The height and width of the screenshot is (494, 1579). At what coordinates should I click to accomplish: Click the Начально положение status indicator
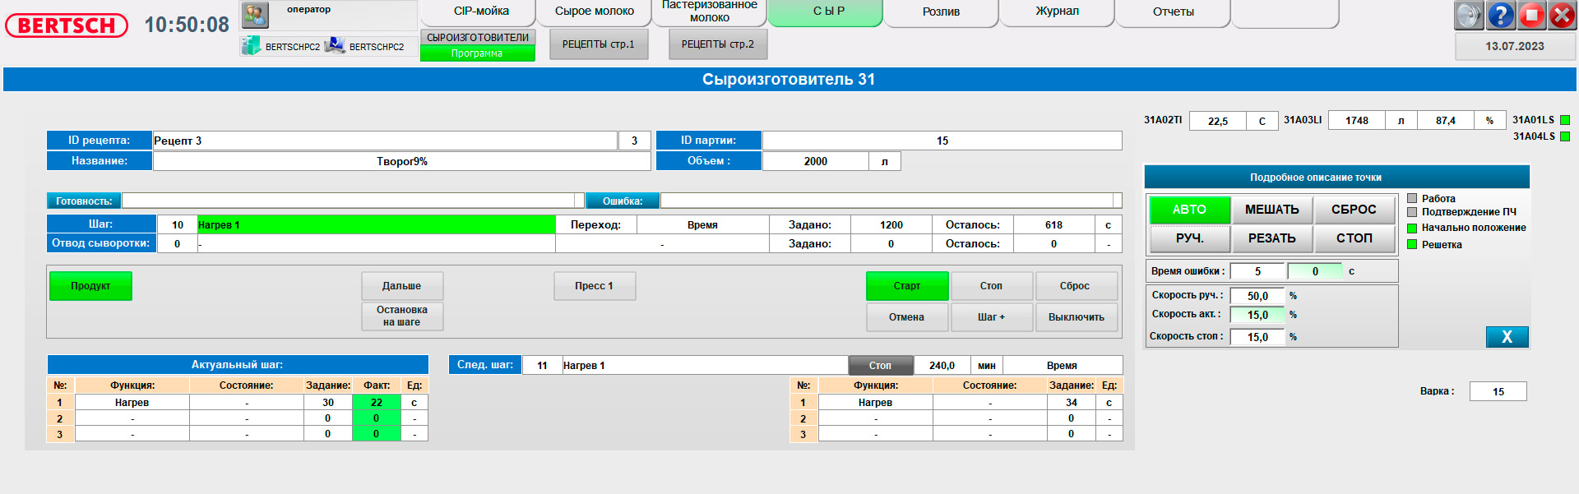pos(1412,228)
